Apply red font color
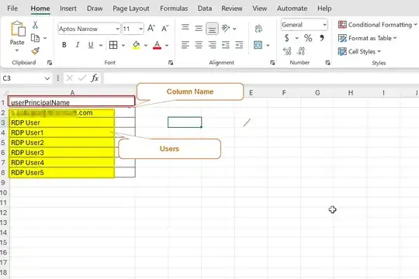 (x=157, y=45)
